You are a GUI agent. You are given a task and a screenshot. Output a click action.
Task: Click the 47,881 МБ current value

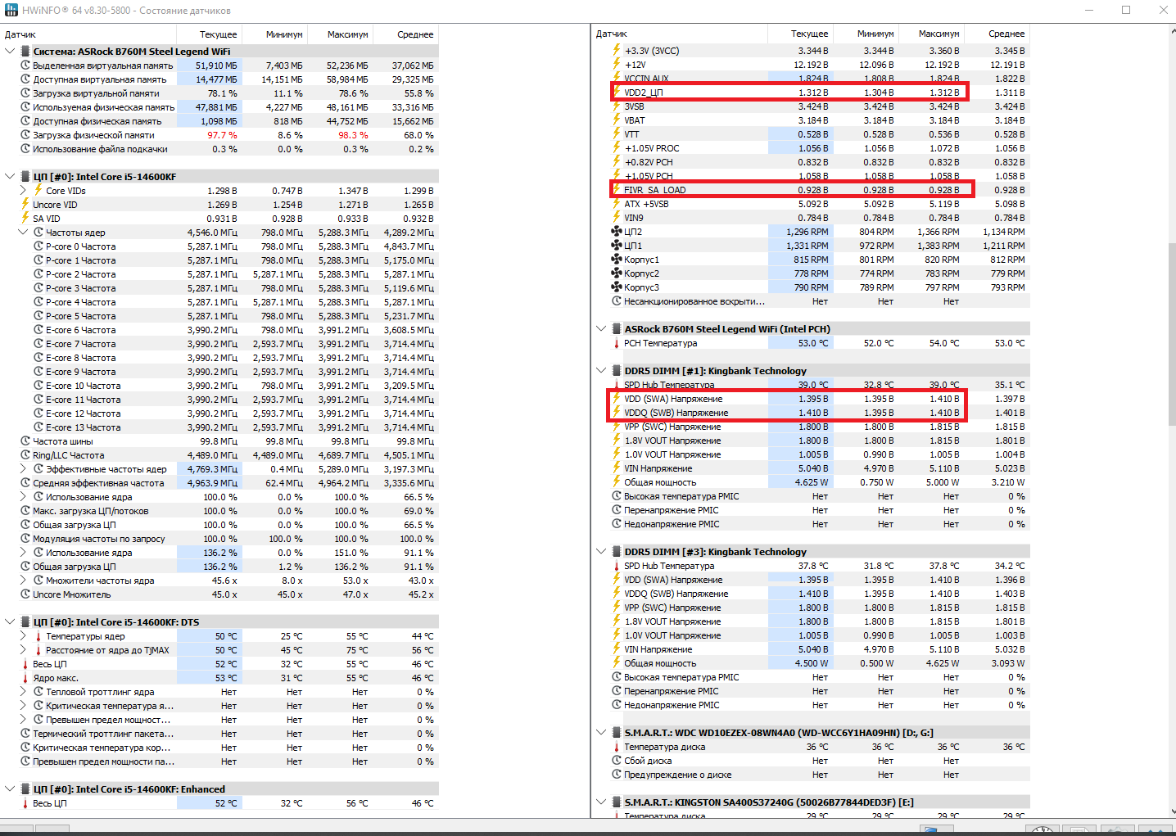coord(216,107)
